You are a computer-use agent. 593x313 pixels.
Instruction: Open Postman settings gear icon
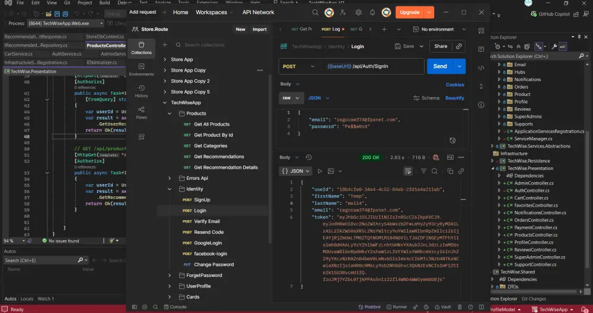[358, 12]
